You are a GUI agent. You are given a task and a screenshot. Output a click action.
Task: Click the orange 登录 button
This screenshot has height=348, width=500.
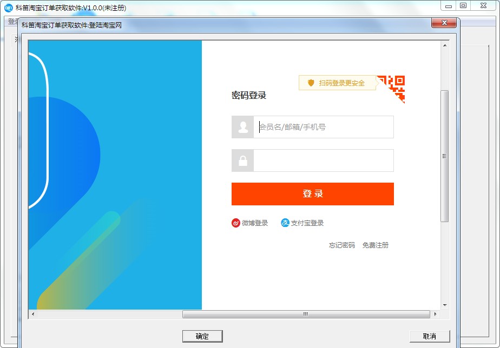[313, 194]
